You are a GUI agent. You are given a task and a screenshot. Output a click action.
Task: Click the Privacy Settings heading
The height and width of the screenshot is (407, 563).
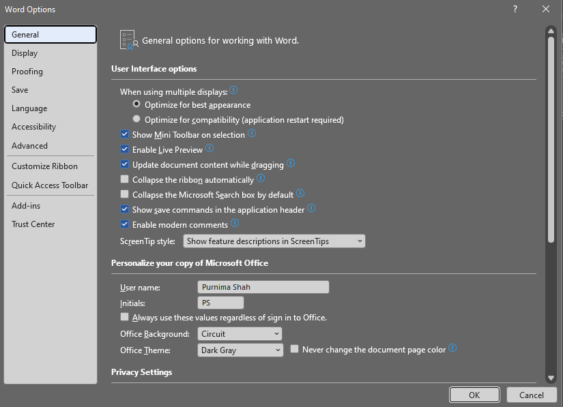pyautogui.click(x=141, y=372)
